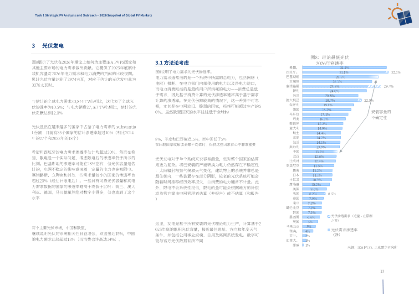Click the 马耳他 17.1% bar
Viewport: 419px width, 297px height.
(325, 114)
